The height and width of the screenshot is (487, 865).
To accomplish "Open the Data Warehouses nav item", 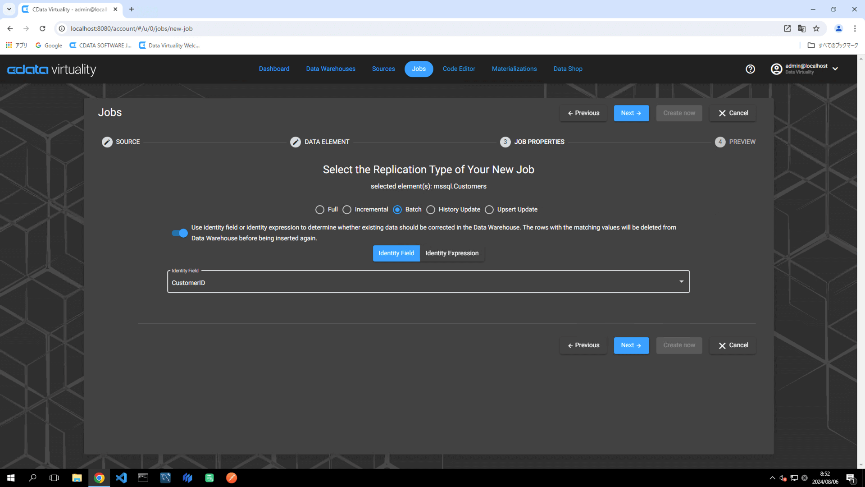I will pos(330,69).
